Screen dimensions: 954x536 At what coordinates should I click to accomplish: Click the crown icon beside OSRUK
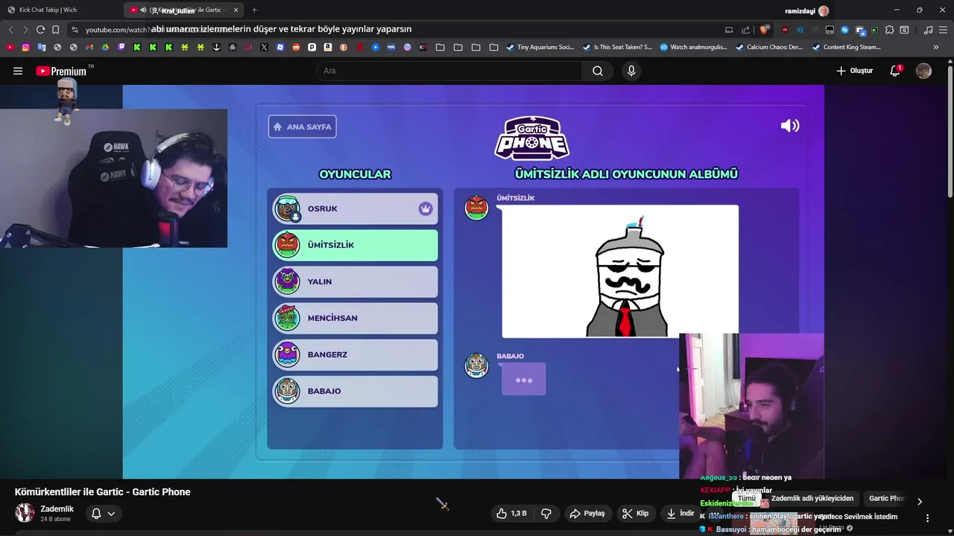[x=426, y=208]
